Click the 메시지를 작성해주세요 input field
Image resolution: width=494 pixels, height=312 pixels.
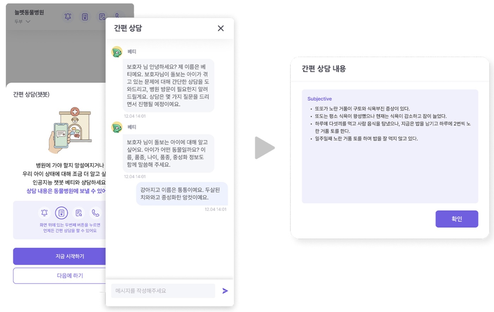(163, 291)
